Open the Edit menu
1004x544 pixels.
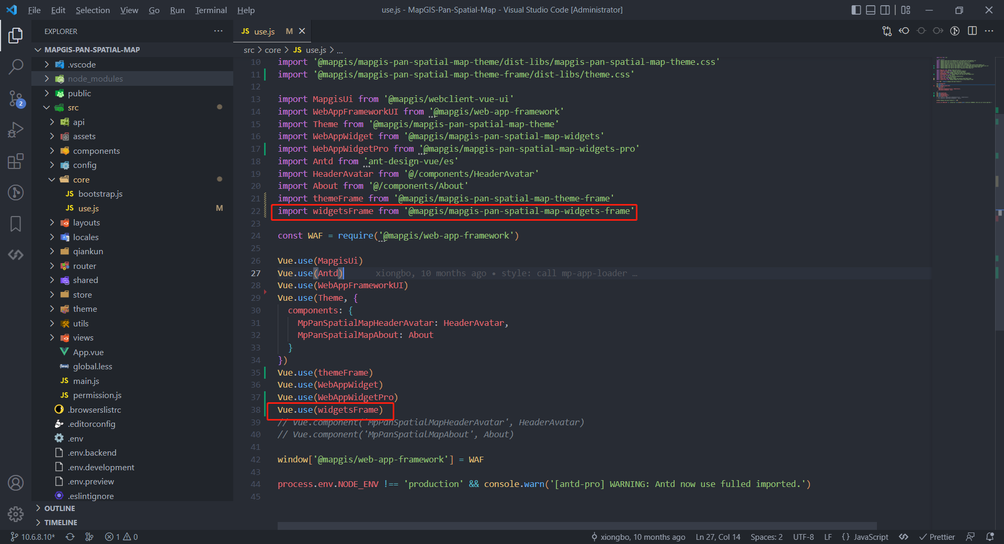(58, 10)
